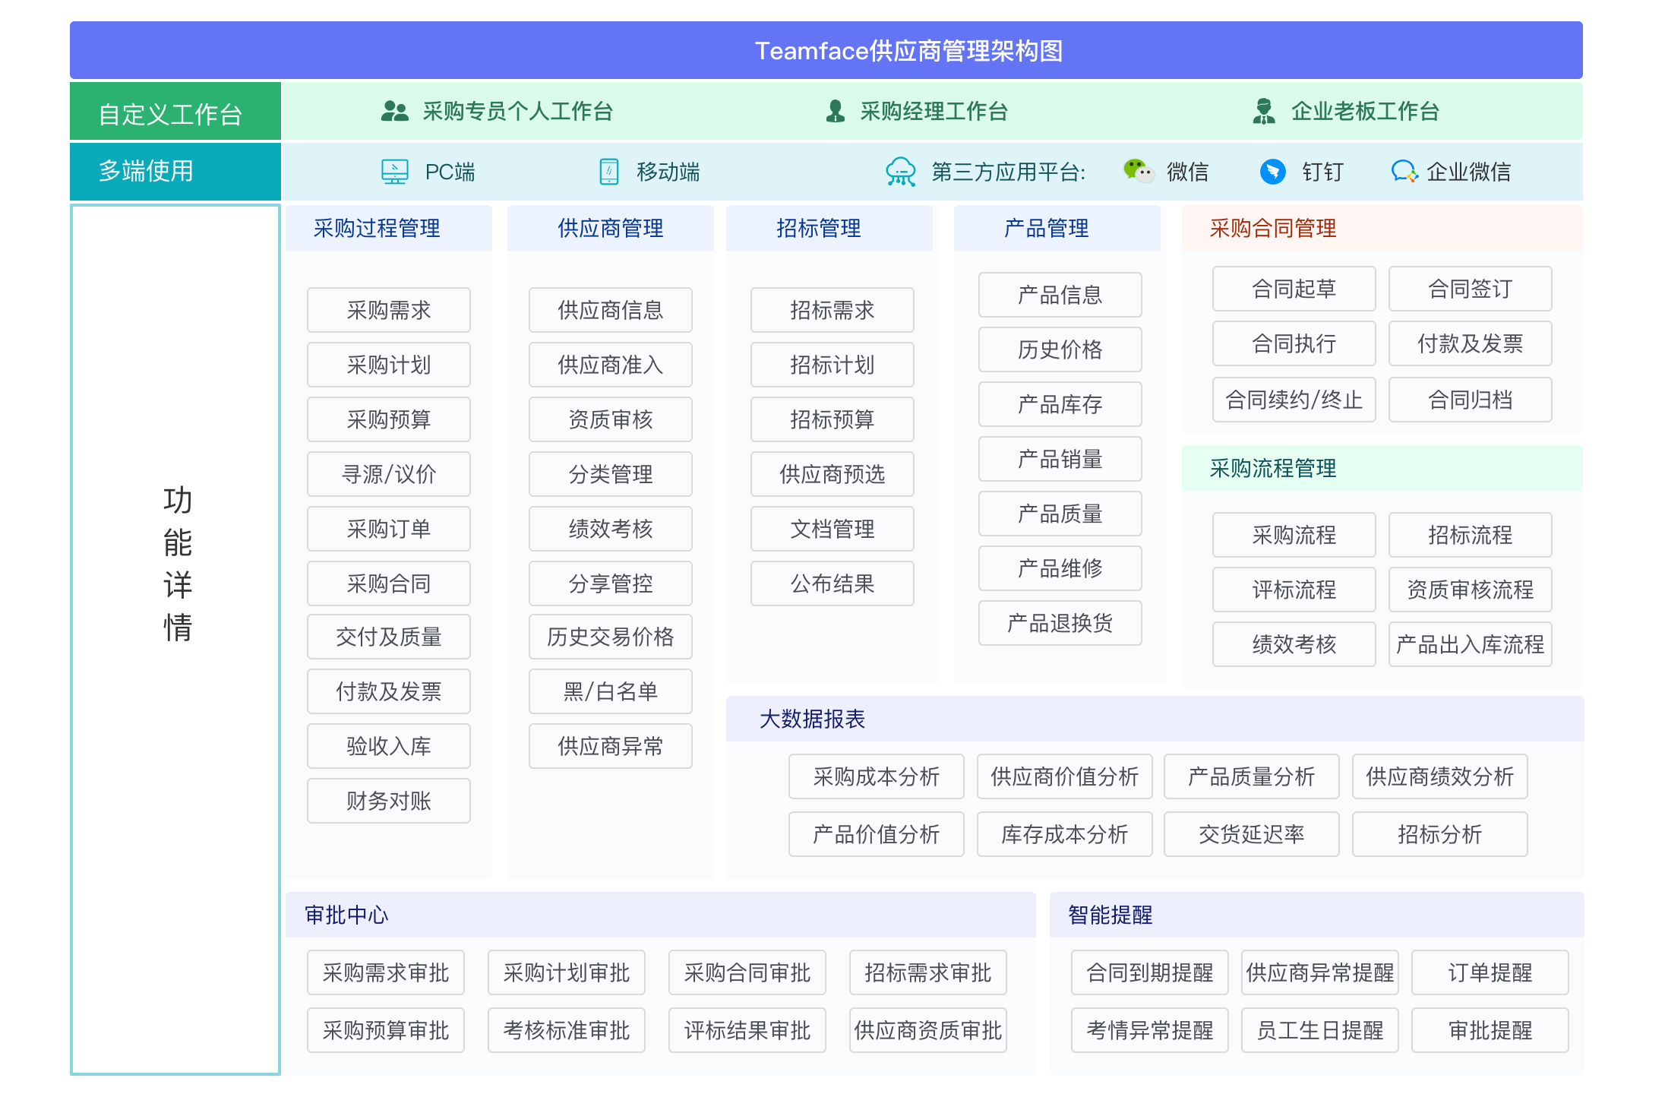The image size is (1665, 1094).
Task: Click the 第三方应用平台 cloud icon
Action: (901, 172)
